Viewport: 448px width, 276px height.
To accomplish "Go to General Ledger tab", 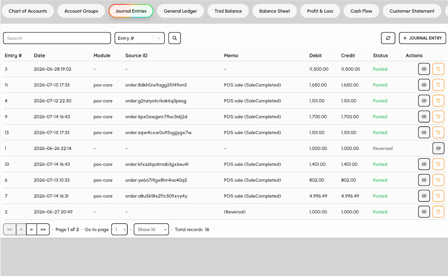I will [x=180, y=11].
